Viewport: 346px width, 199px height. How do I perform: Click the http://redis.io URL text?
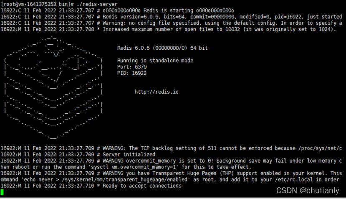[x=157, y=92]
